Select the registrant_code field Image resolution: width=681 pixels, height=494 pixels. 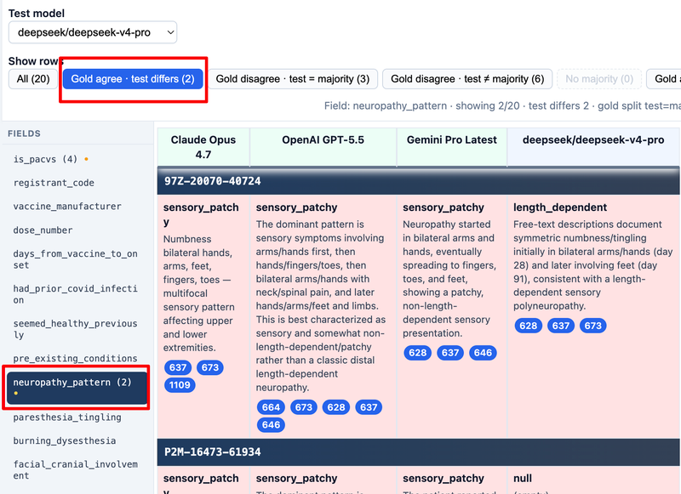pos(54,183)
